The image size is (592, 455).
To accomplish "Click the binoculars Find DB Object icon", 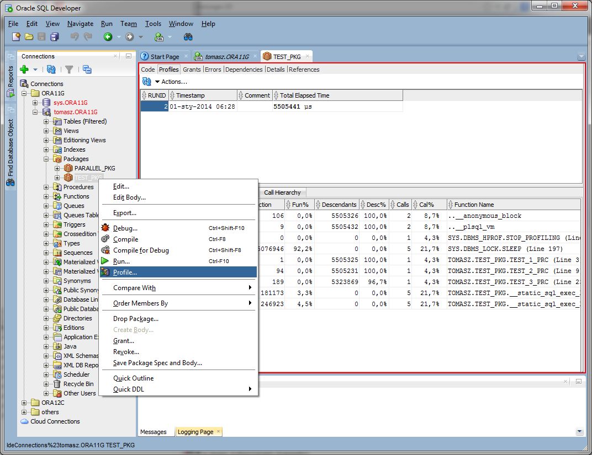I will (188, 36).
